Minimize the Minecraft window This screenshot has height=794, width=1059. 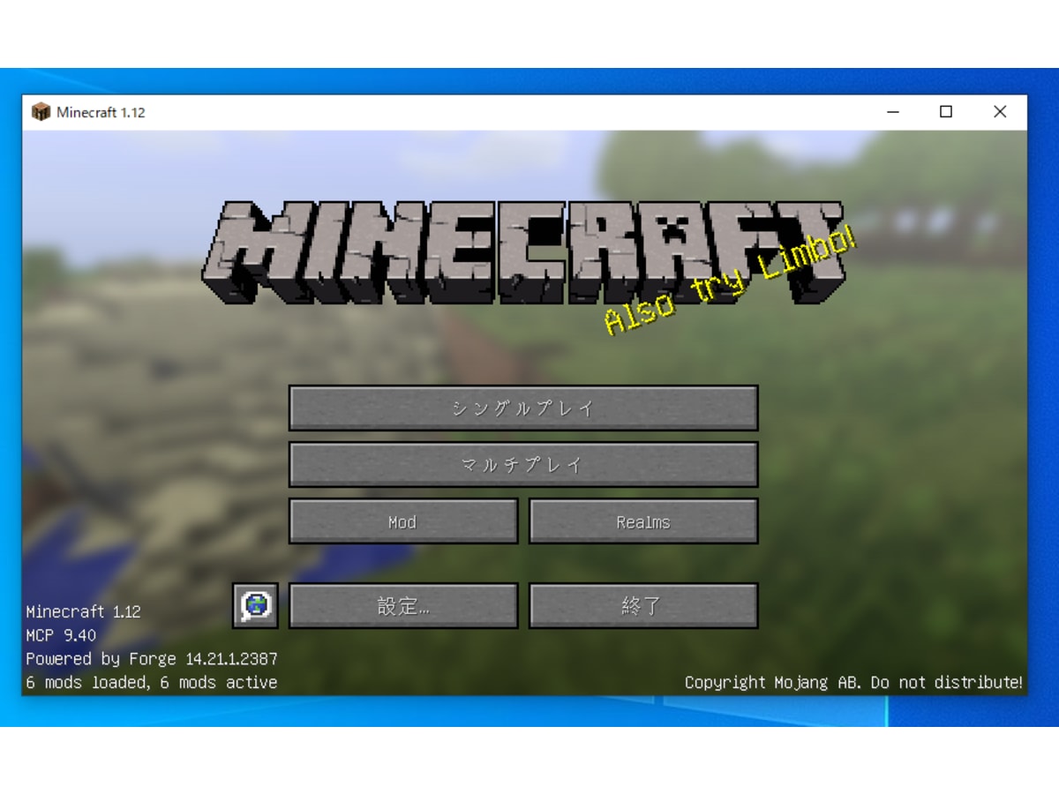tap(893, 112)
